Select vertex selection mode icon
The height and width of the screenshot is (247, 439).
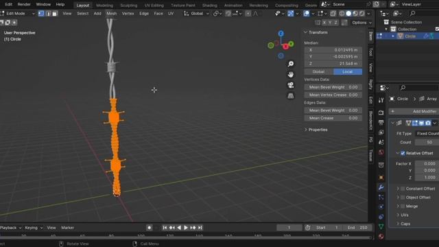[41, 14]
